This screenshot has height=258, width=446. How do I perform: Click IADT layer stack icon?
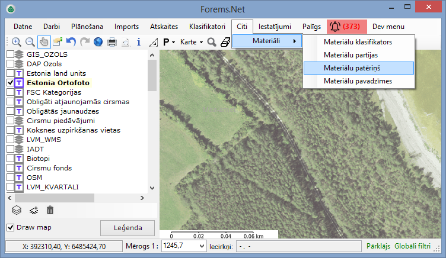coord(19,149)
